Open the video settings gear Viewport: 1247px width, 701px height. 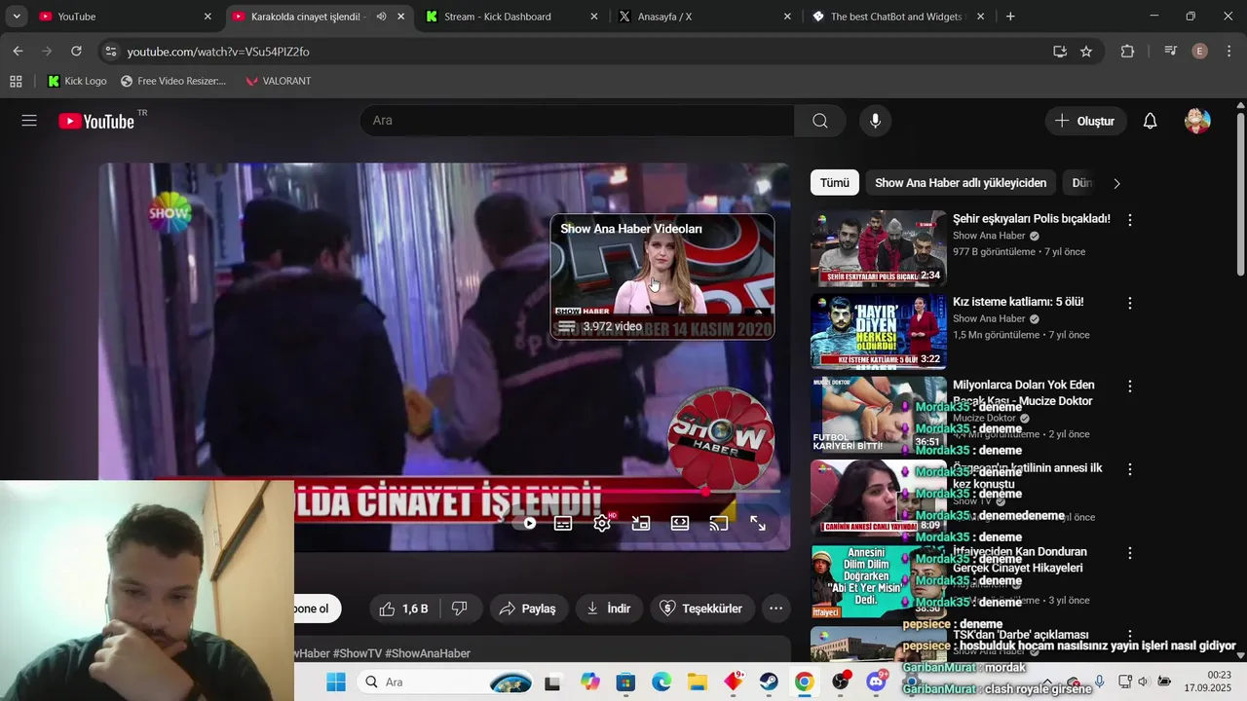click(602, 523)
